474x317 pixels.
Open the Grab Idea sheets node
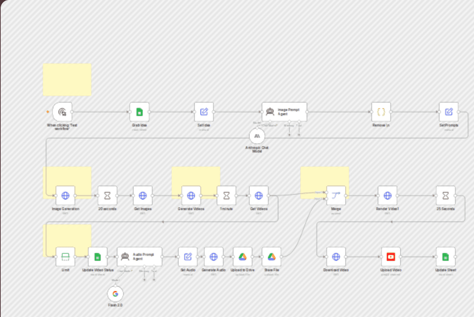point(140,112)
